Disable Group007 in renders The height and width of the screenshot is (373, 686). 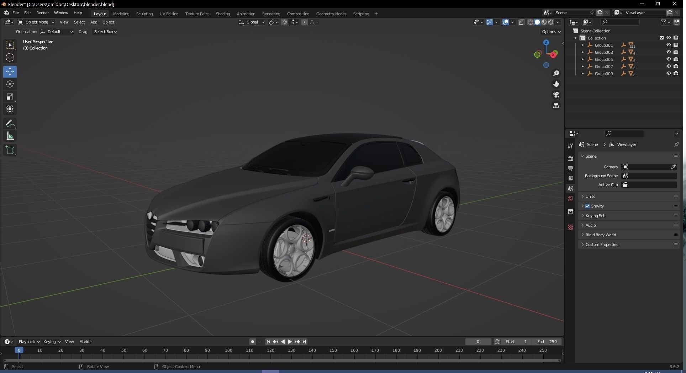(676, 66)
